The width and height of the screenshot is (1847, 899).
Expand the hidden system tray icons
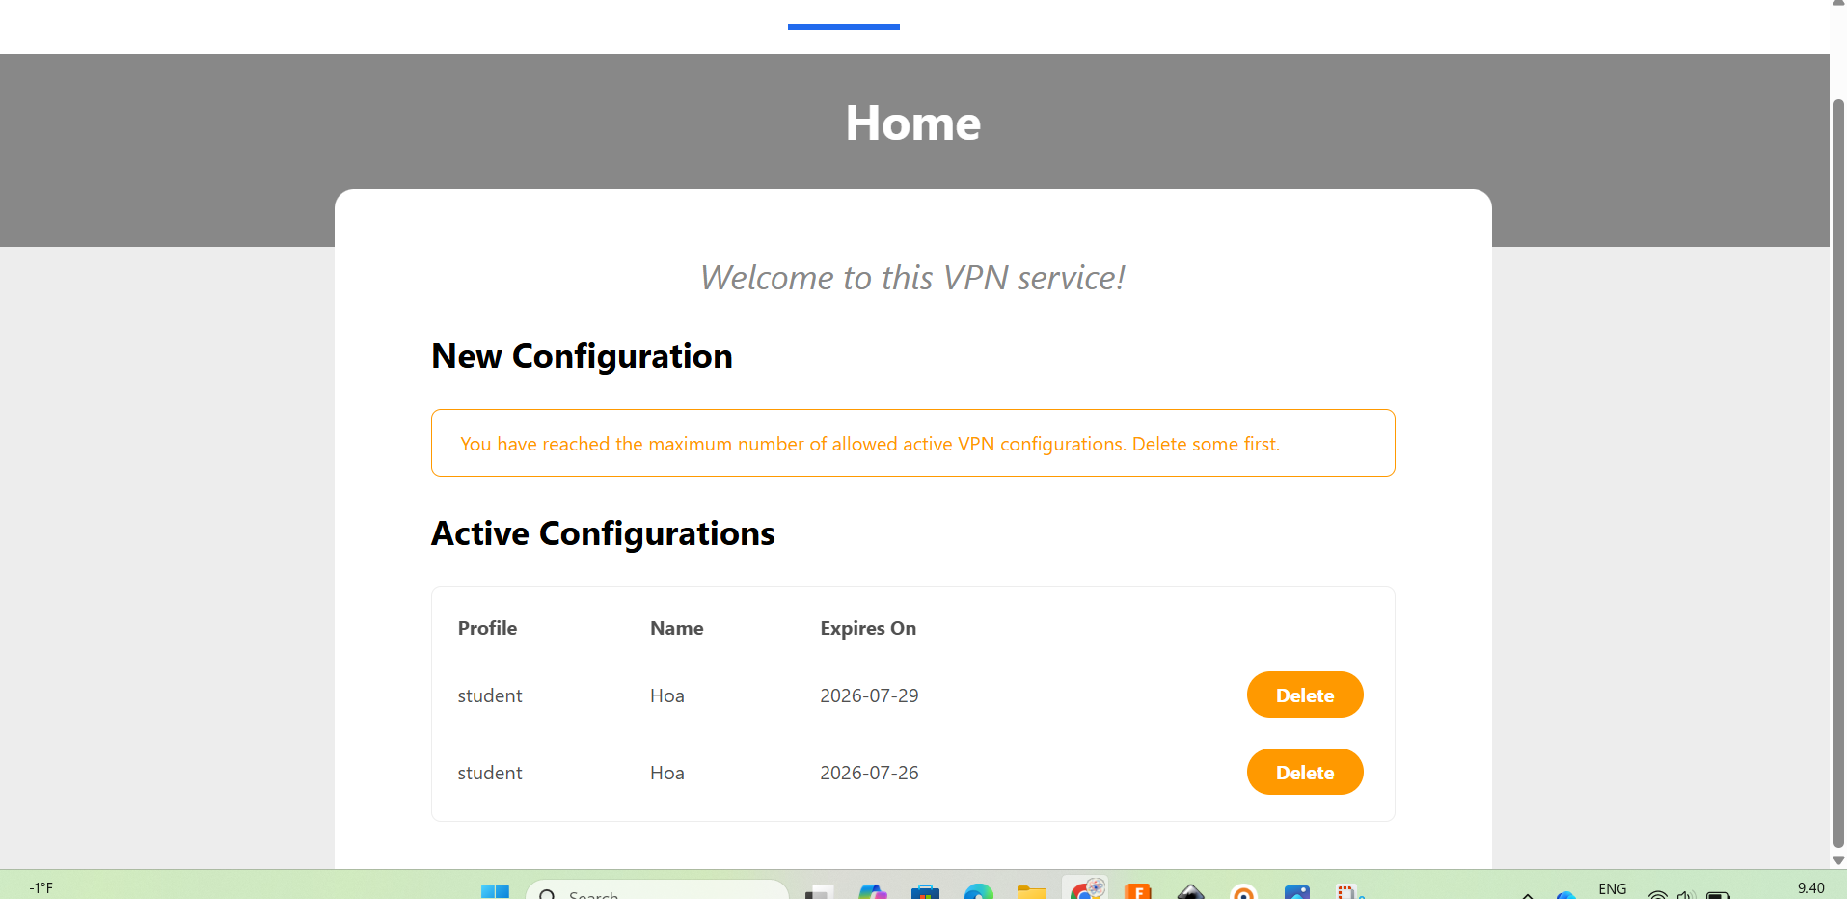(1528, 894)
